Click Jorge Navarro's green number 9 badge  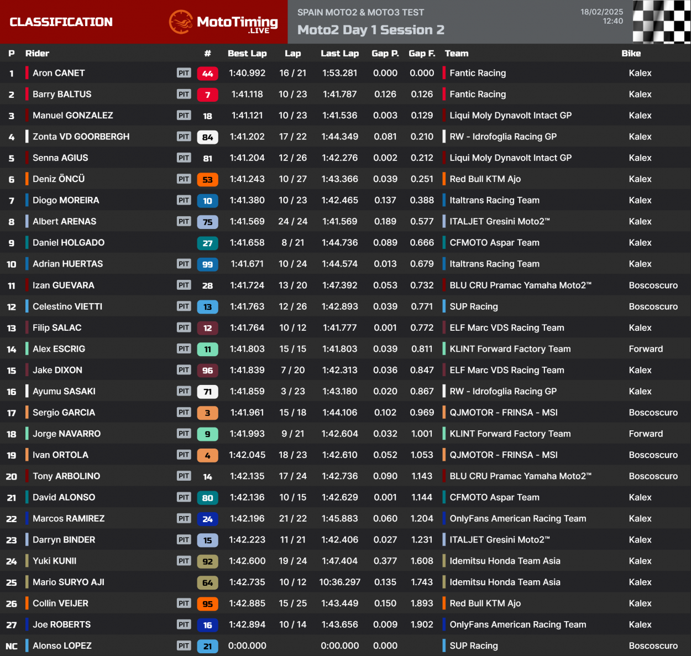(x=207, y=434)
